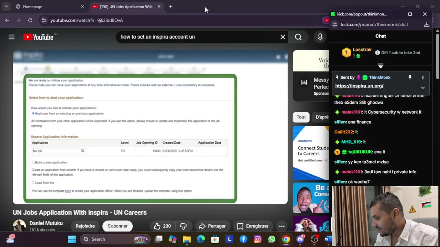Open Discord from the taskbar
Viewport: 440px width, 247px height.
[300, 239]
